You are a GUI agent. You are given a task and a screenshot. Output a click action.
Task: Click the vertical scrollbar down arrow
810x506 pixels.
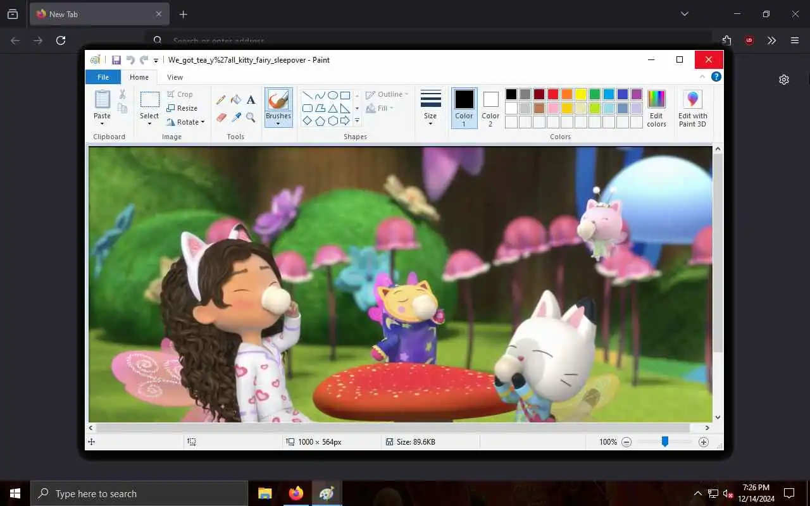pyautogui.click(x=718, y=417)
